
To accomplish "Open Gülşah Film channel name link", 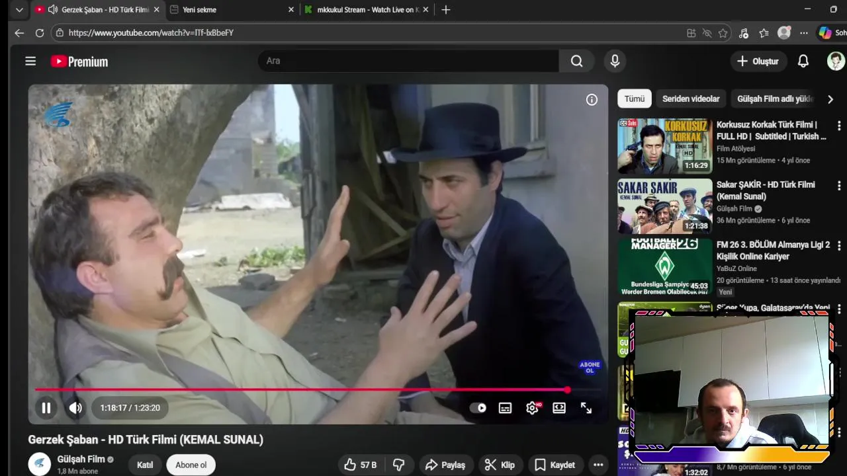I will click(x=81, y=459).
